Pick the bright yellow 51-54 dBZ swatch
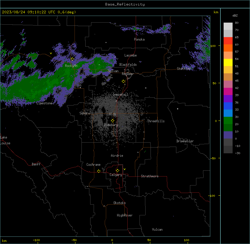 228,62
